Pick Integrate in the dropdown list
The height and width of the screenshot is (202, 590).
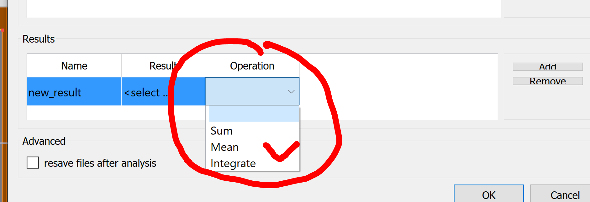point(233,163)
